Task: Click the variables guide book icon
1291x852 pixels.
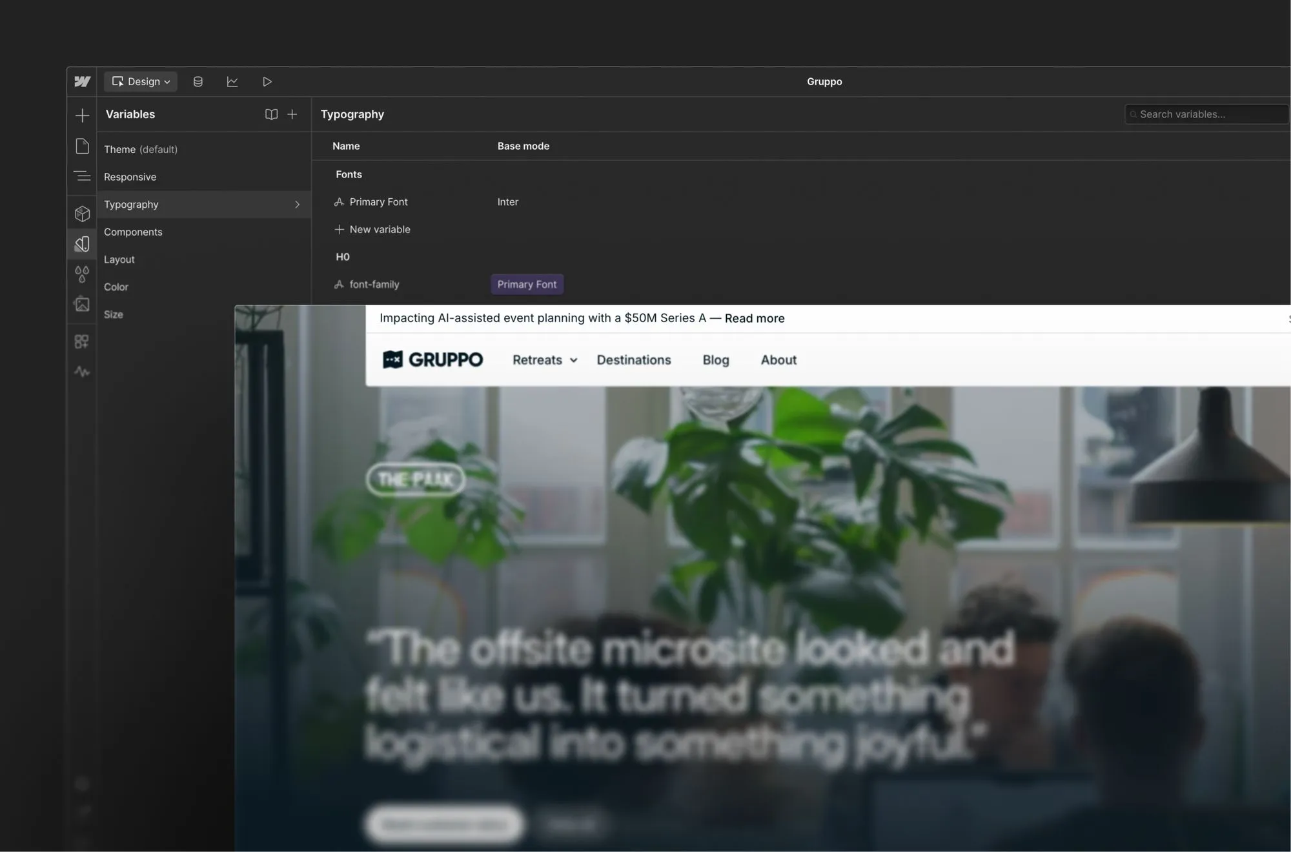Action: (271, 114)
